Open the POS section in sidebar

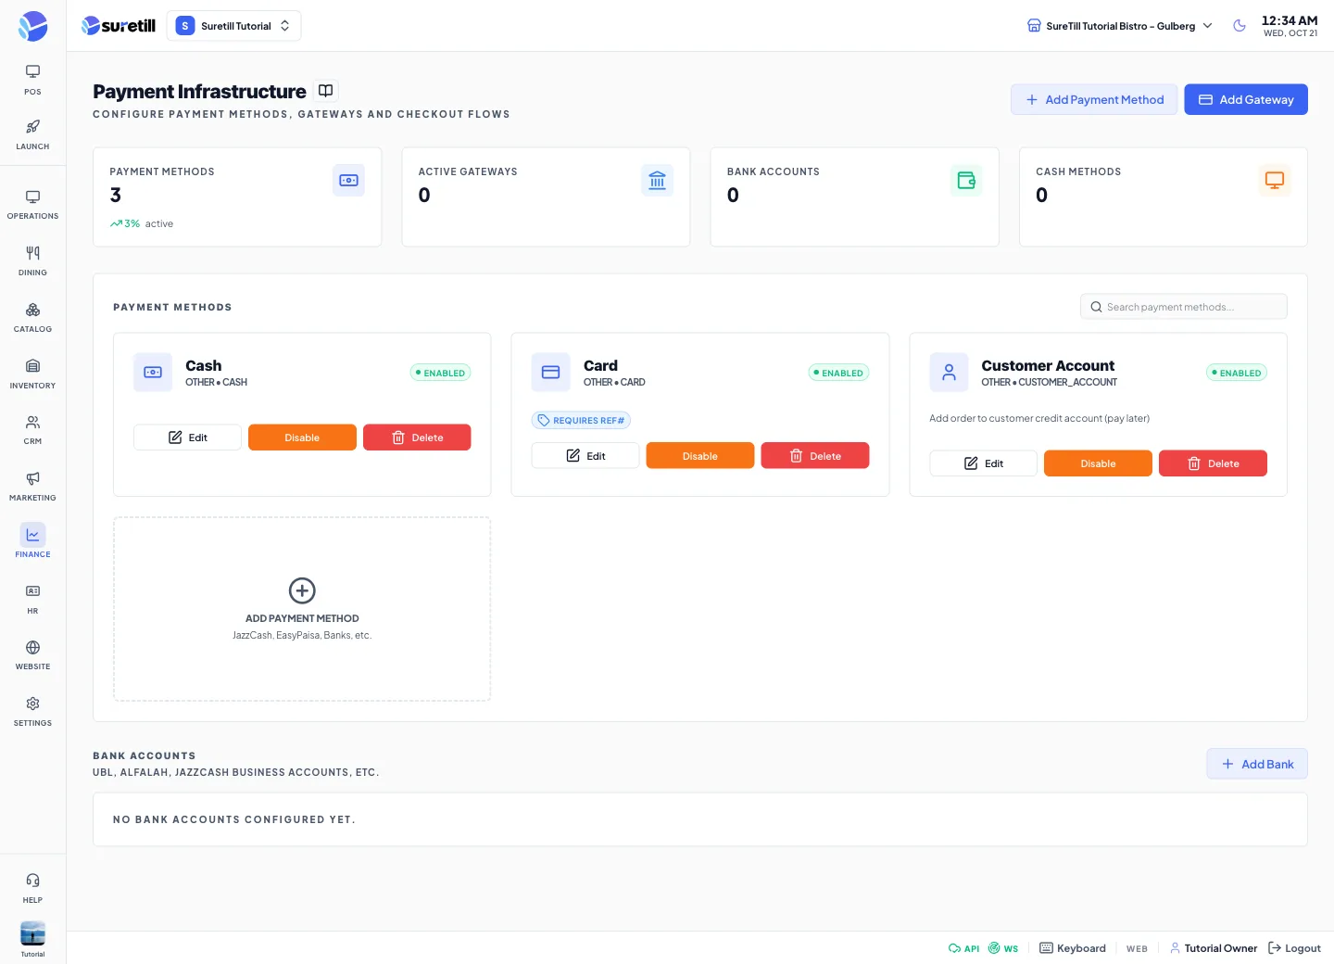click(32, 80)
